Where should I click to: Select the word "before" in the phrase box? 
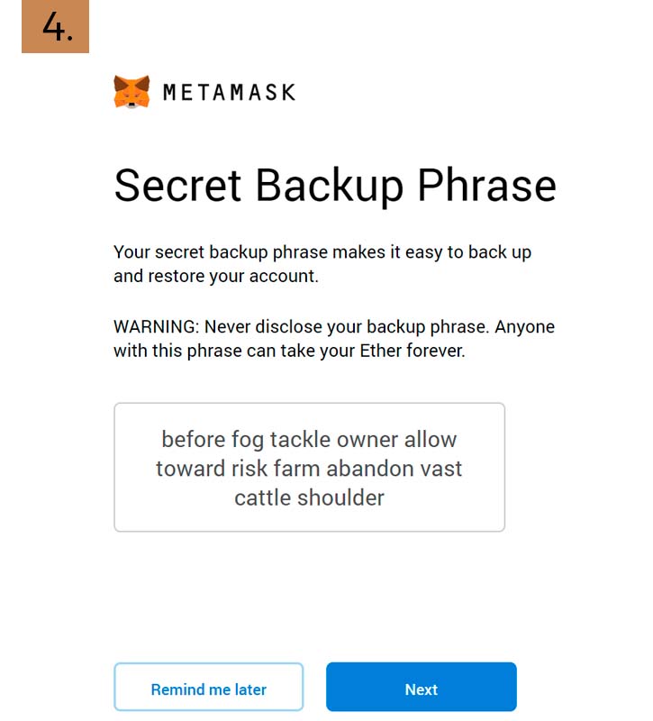[x=194, y=439]
